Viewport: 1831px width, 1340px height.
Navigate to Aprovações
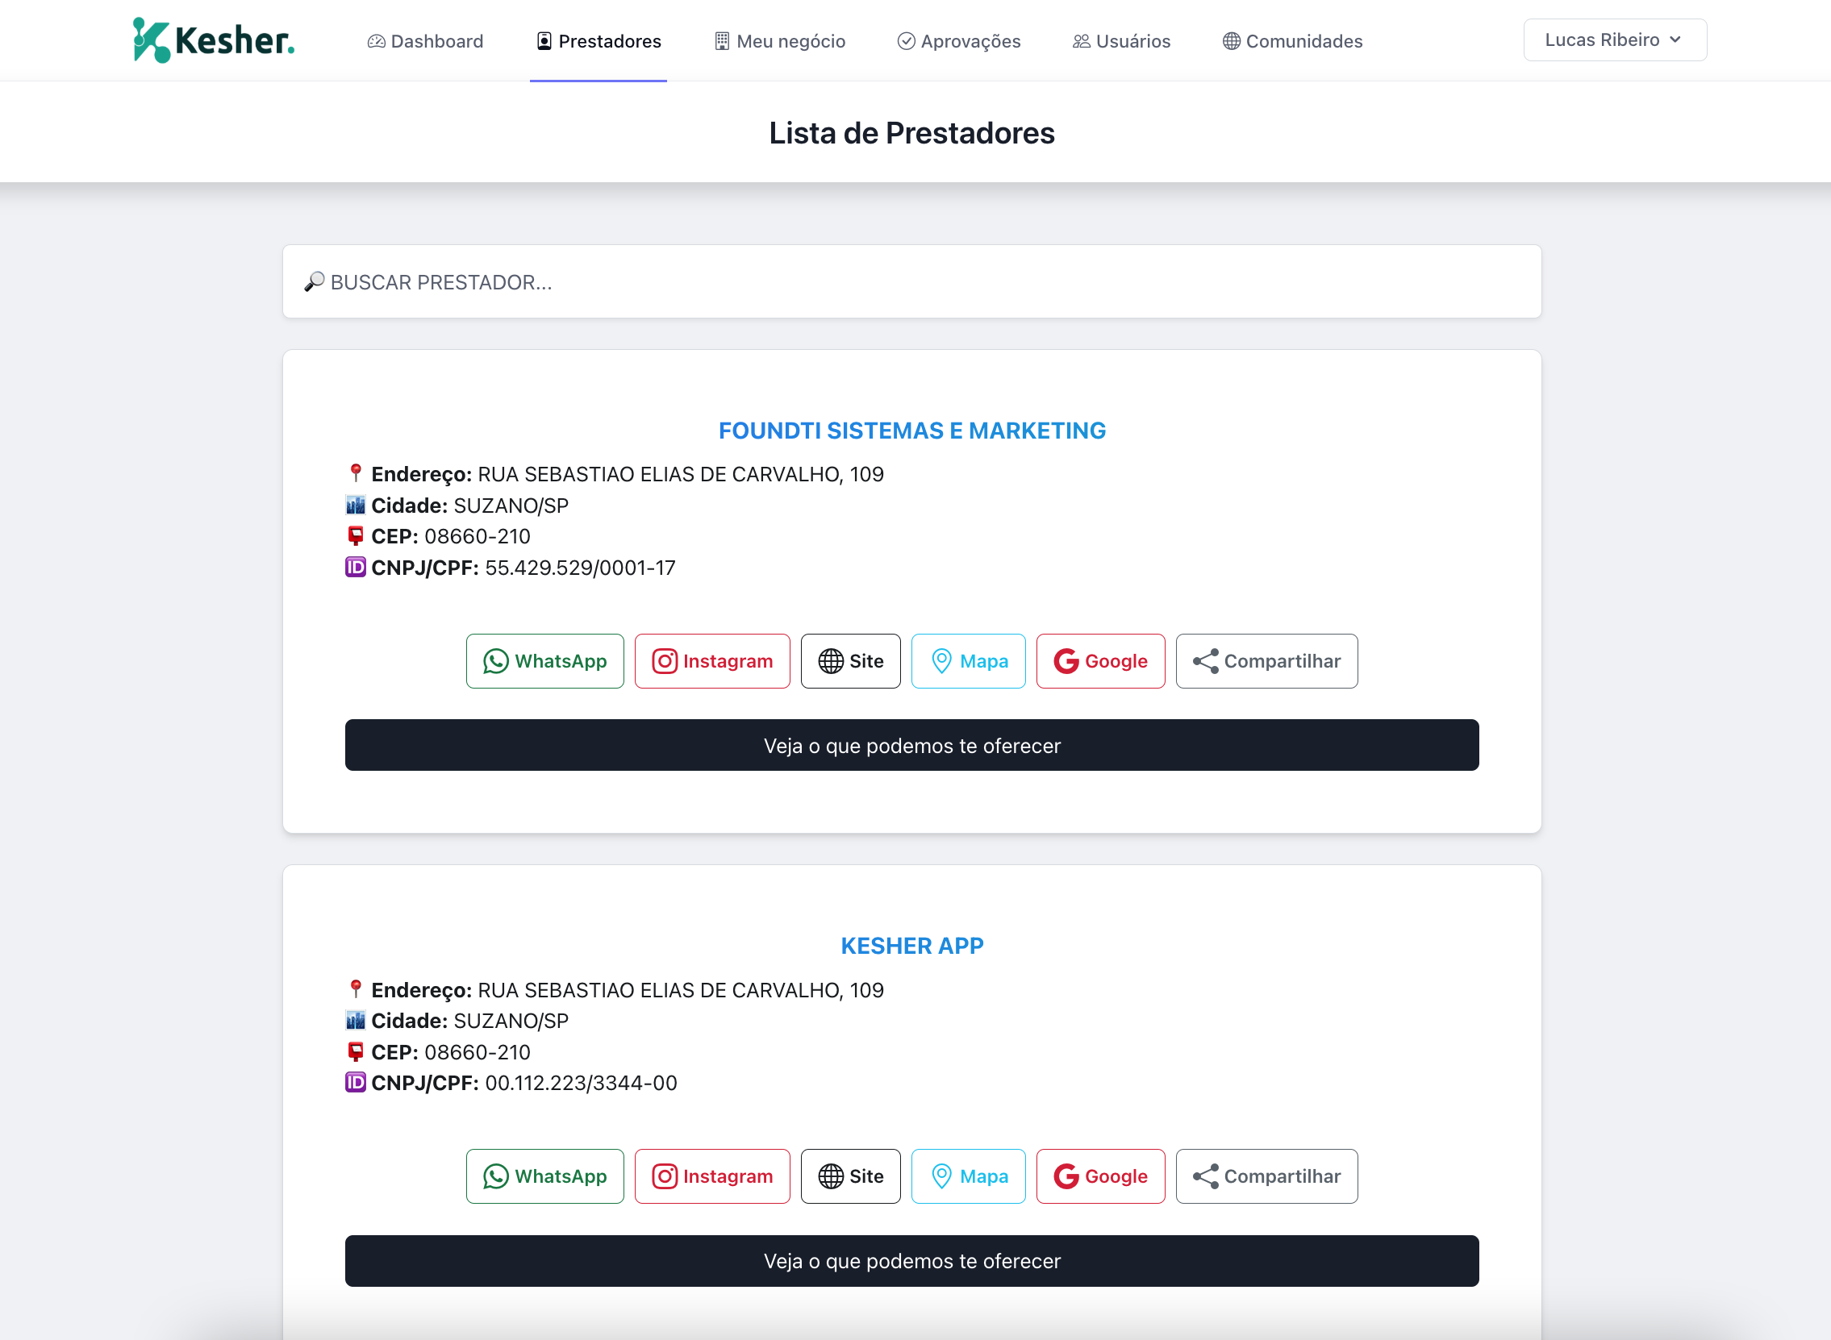[x=958, y=40]
